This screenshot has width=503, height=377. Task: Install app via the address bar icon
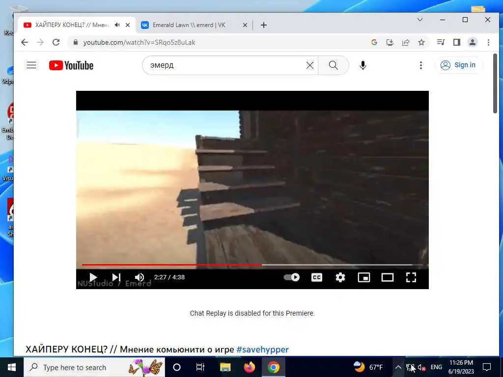click(390, 42)
